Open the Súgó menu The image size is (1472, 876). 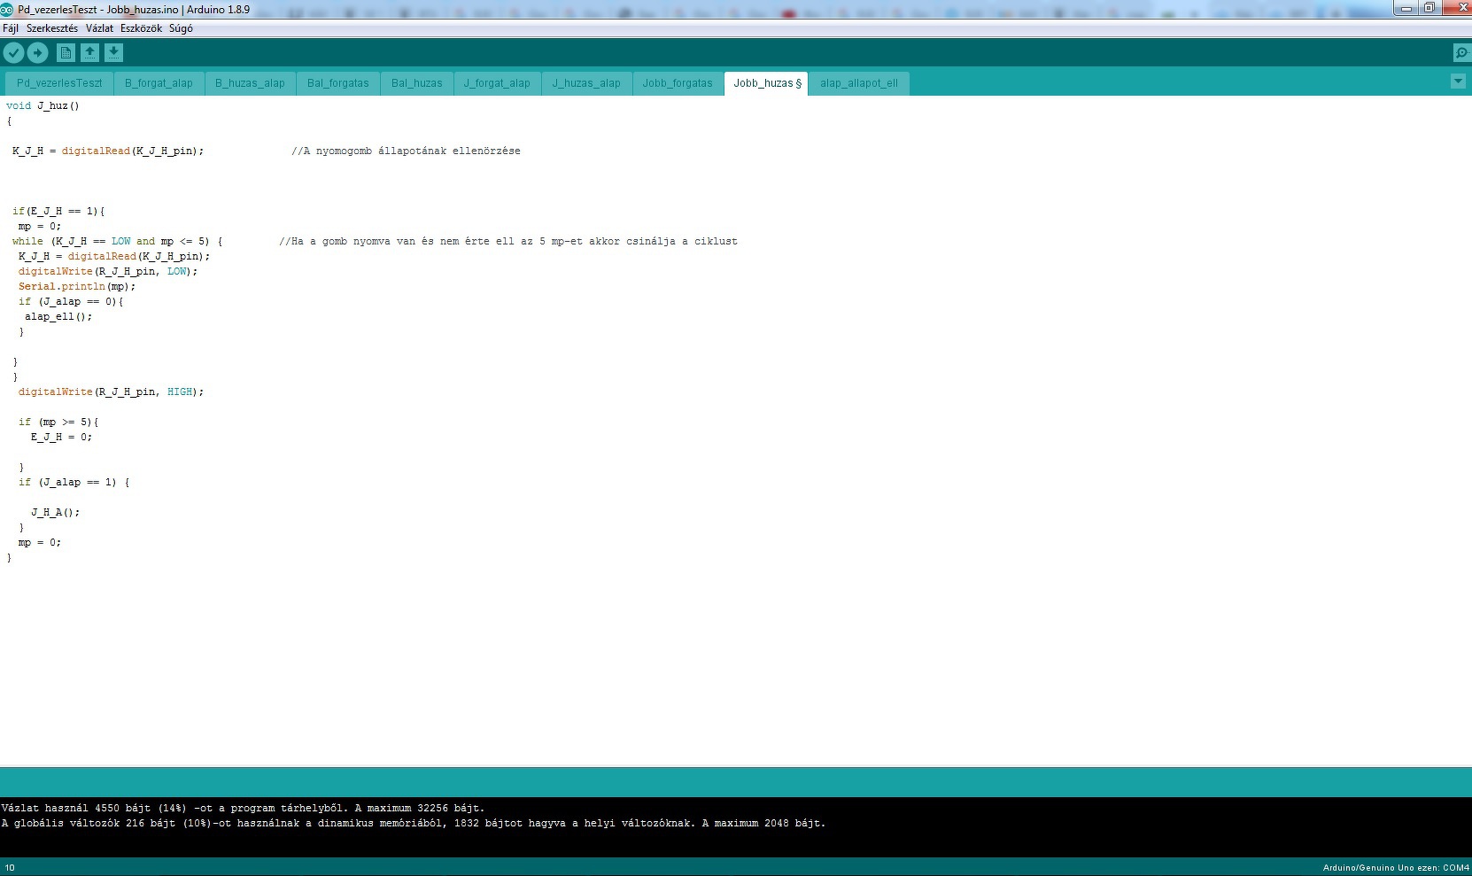[x=181, y=28]
